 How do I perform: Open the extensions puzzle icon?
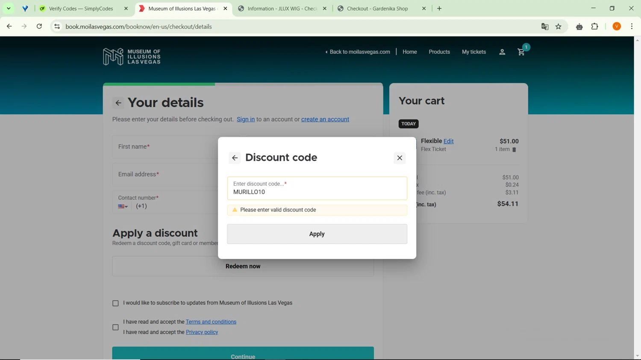pyautogui.click(x=595, y=26)
